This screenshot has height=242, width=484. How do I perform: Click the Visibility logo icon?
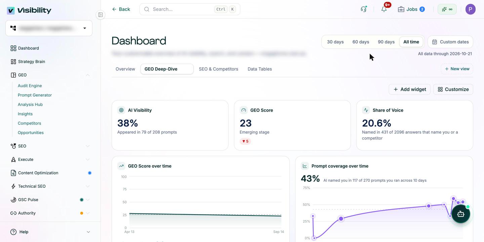point(11,10)
